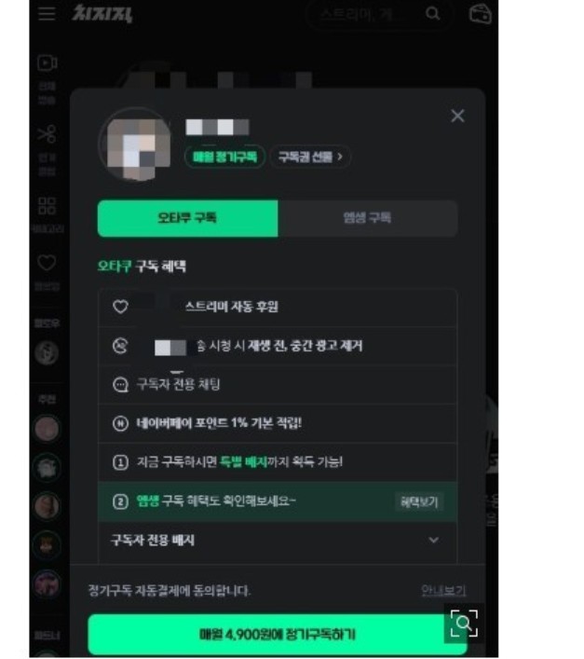Open the clips scissors sidebar icon
The width and height of the screenshot is (584, 659).
click(47, 134)
